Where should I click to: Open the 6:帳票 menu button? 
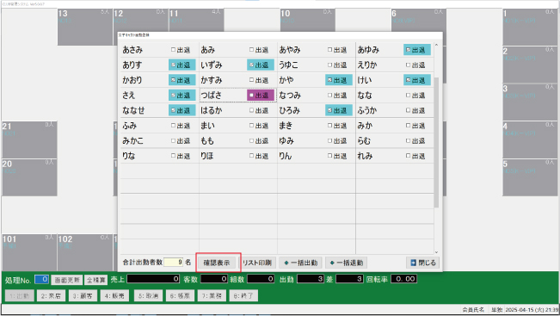[x=180, y=295]
